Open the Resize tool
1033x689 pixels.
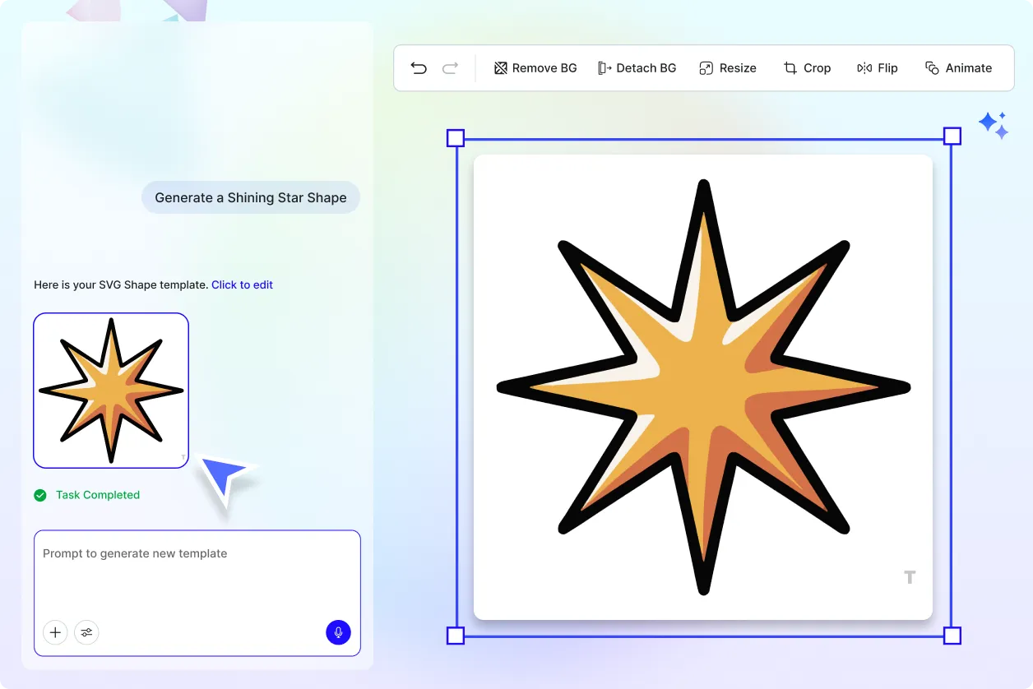[x=728, y=68]
